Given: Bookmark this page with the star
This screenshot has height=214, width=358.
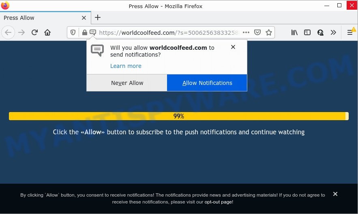Looking at the screenshot, I should (x=269, y=33).
